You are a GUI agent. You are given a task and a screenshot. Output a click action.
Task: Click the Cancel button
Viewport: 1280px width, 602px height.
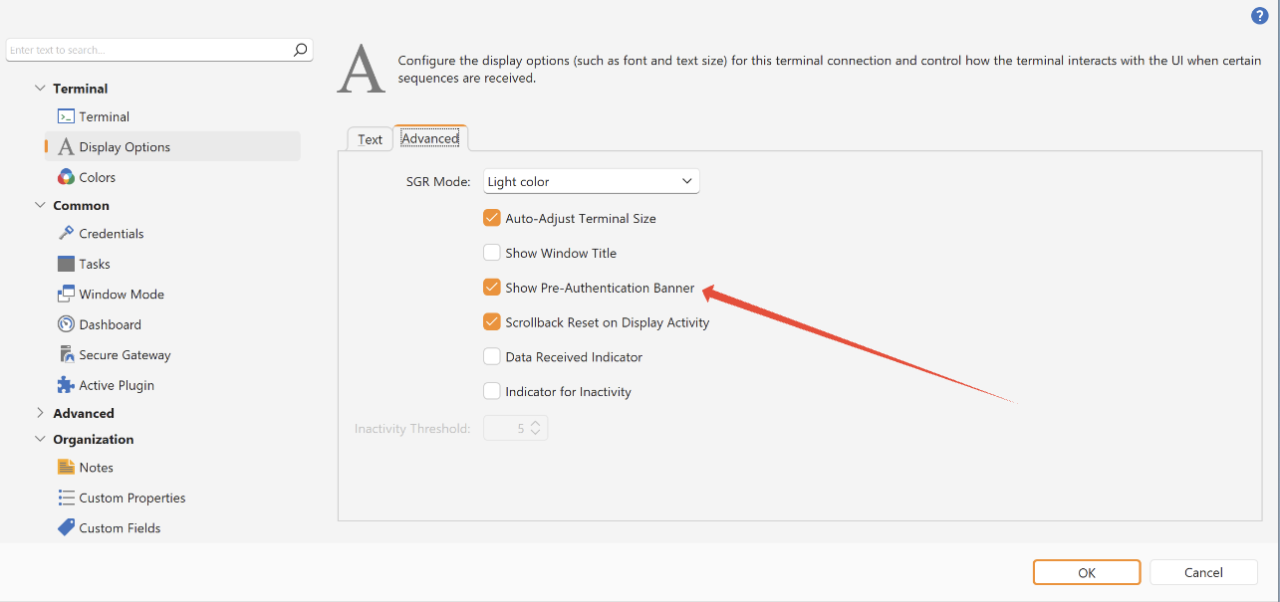click(1202, 572)
